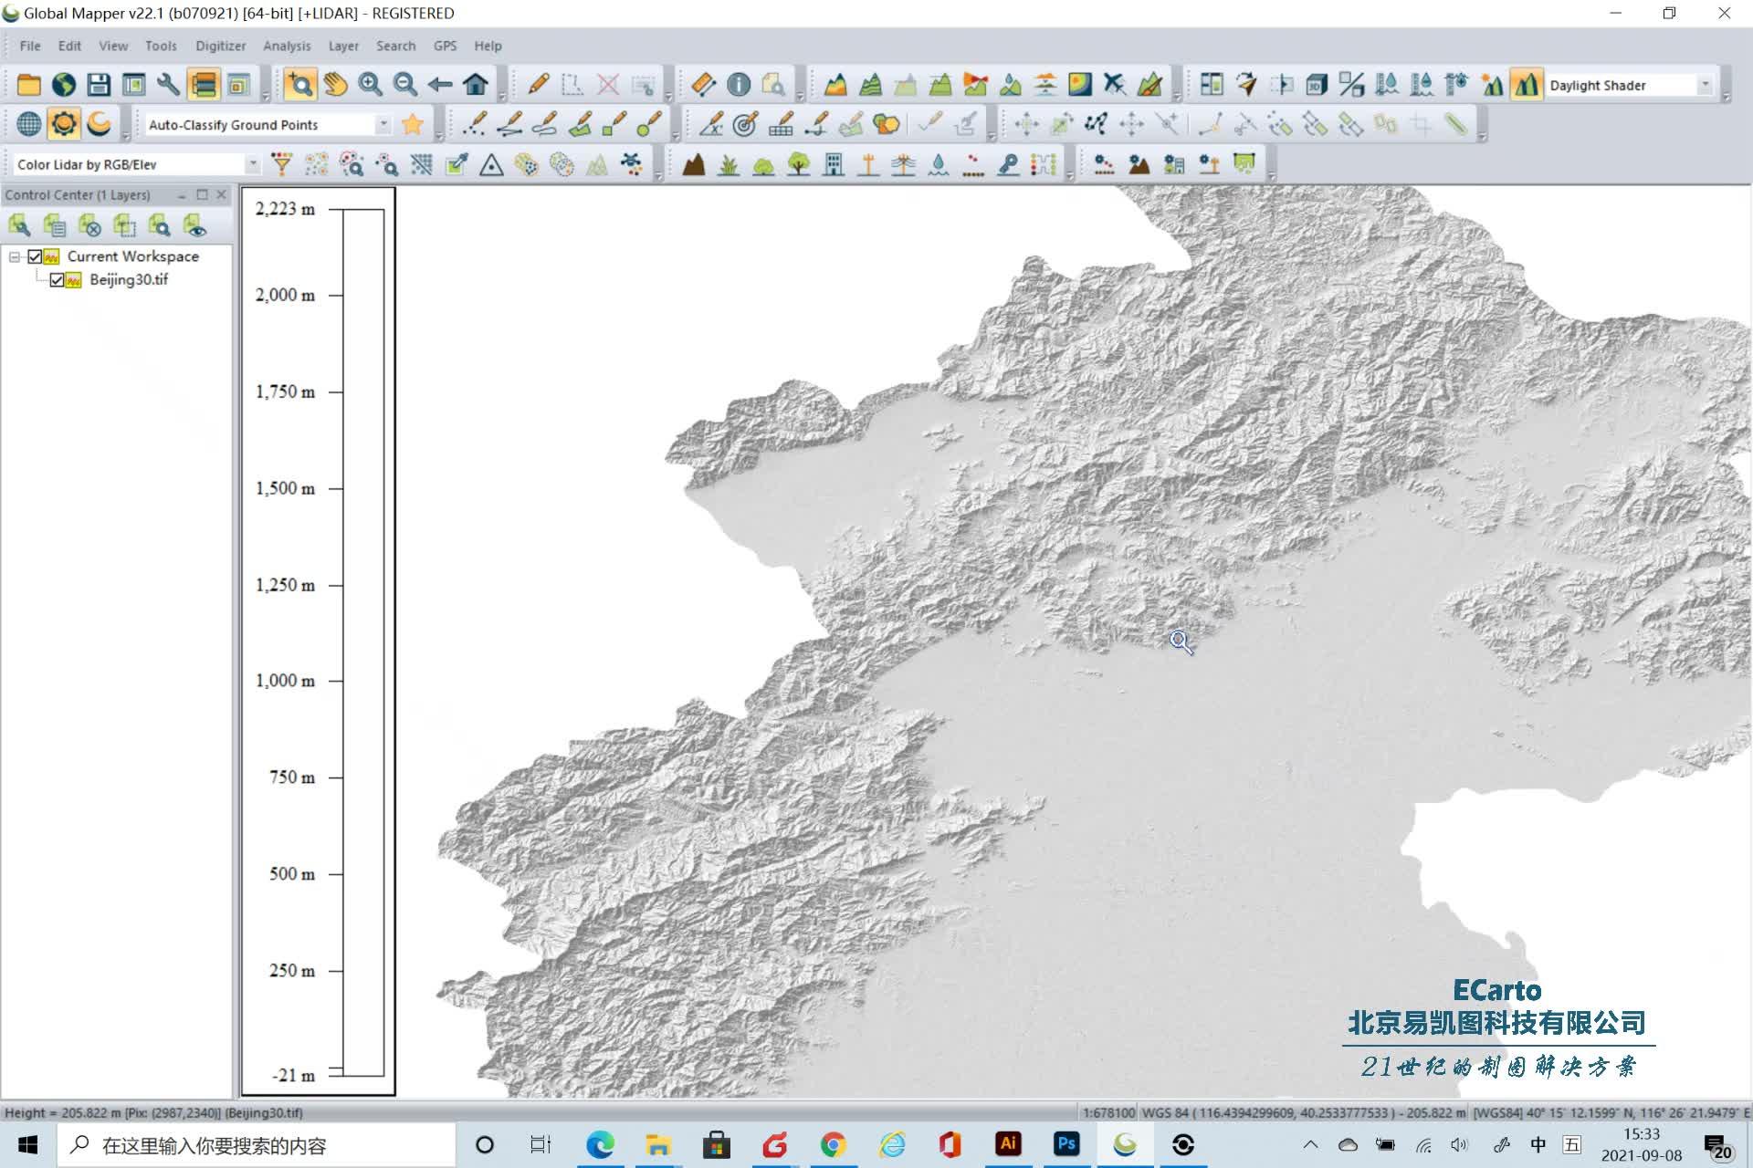1753x1168 pixels.
Task: Click the Windows Start button
Action: click(x=28, y=1145)
